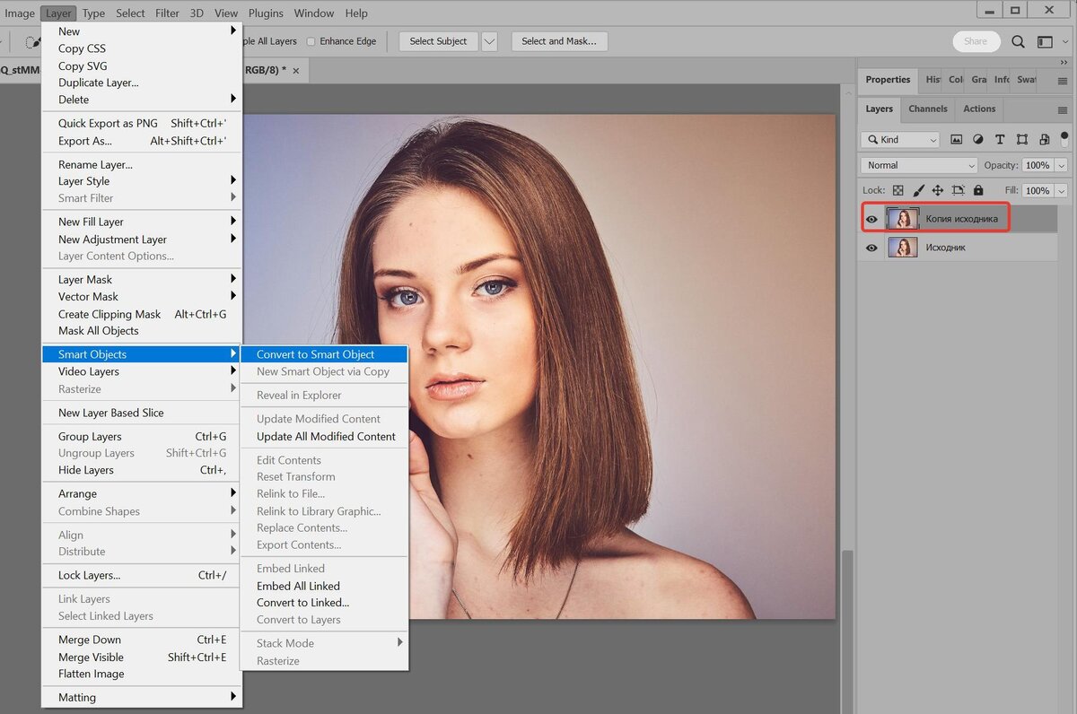Click the workspace switcher icon
The width and height of the screenshot is (1077, 714).
click(1045, 41)
